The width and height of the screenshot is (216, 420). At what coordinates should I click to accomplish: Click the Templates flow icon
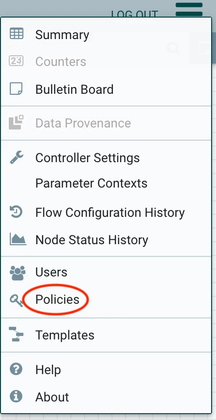click(x=16, y=334)
